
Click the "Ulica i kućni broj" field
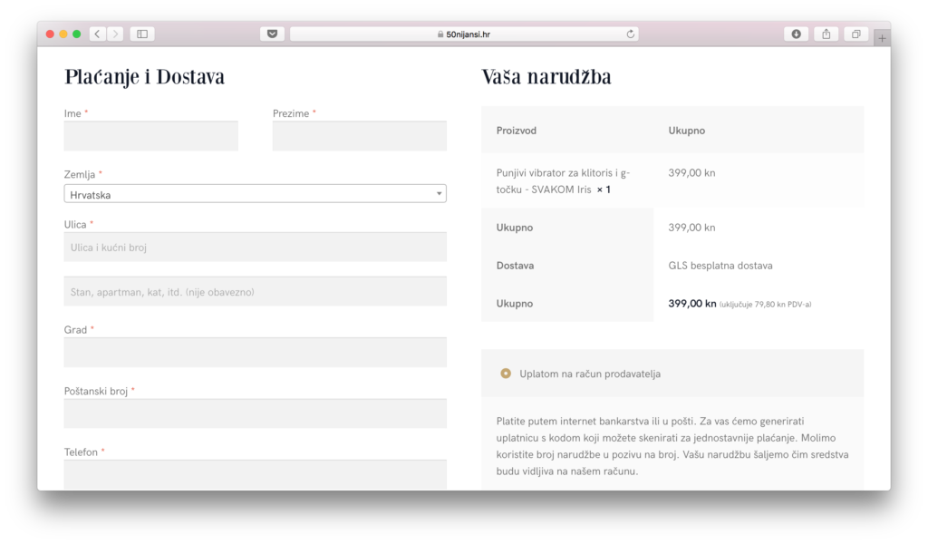[255, 247]
